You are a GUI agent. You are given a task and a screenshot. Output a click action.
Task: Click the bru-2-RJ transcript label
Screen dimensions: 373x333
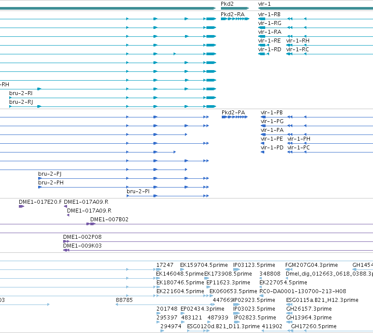pos(21,102)
